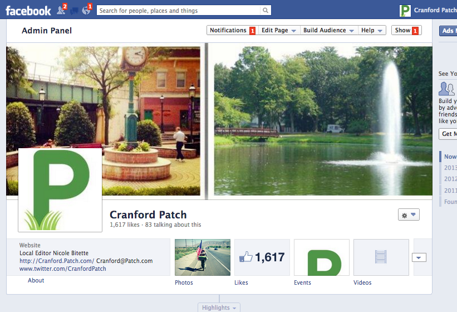Image resolution: width=457 pixels, height=312 pixels.
Task: Select 2011 in the timeline navigator
Action: (450, 191)
